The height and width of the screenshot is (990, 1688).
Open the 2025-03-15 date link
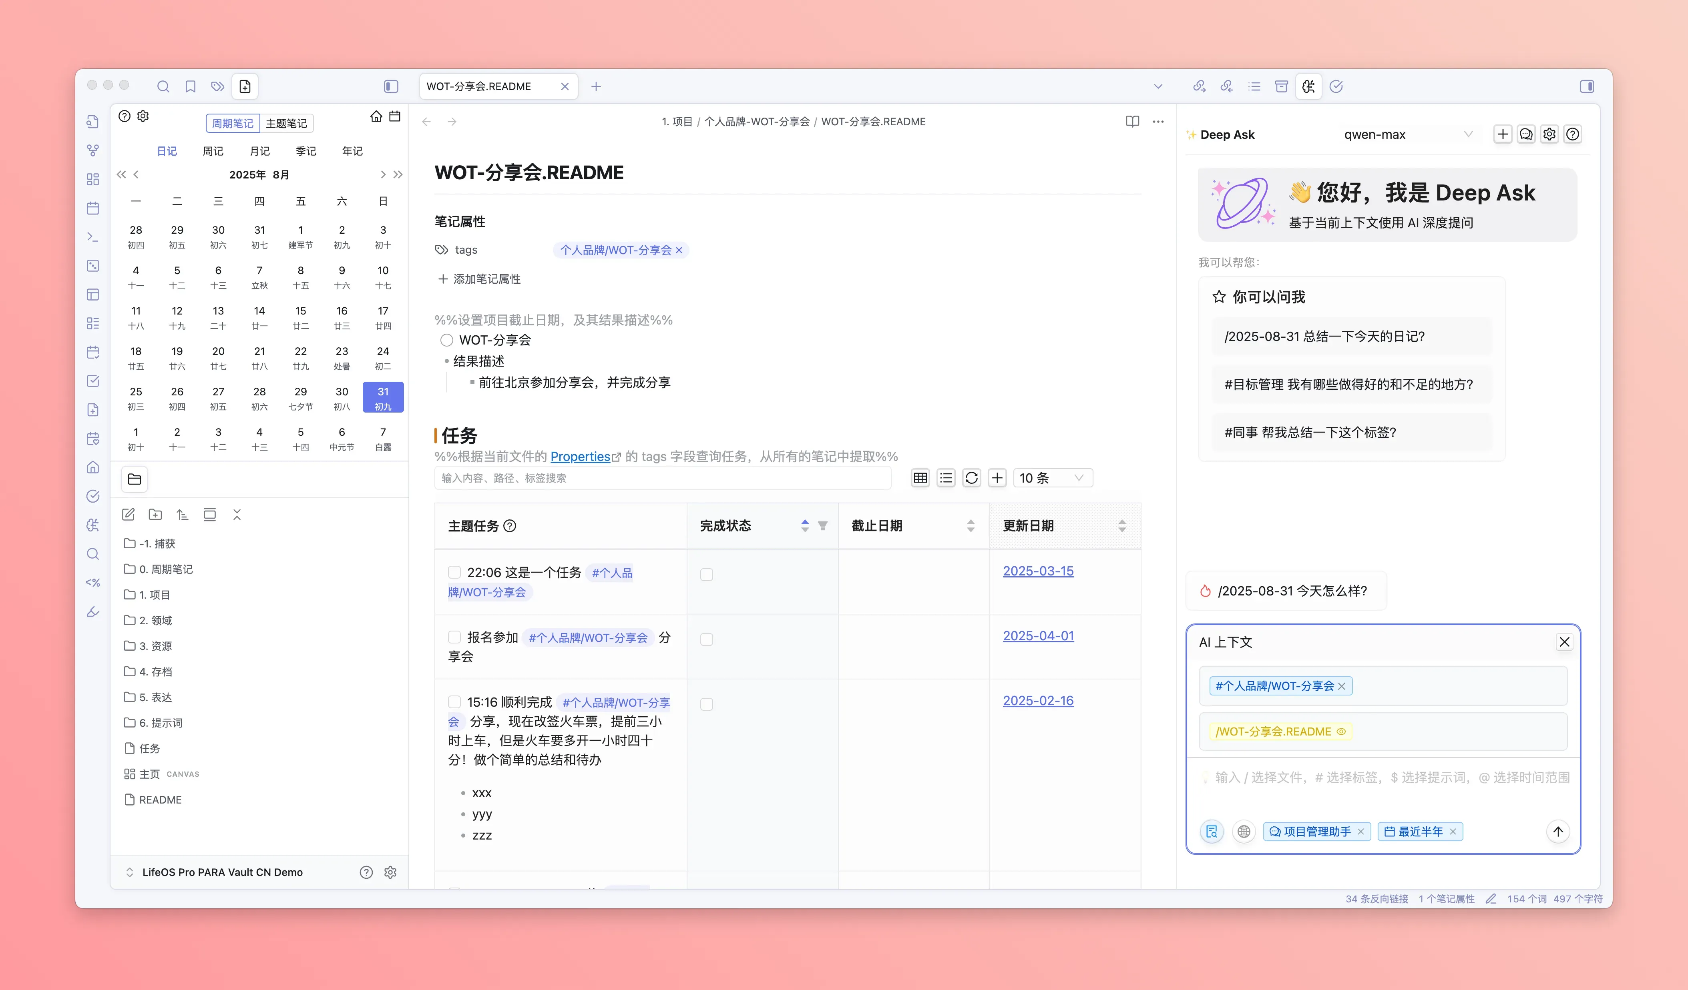click(x=1038, y=571)
